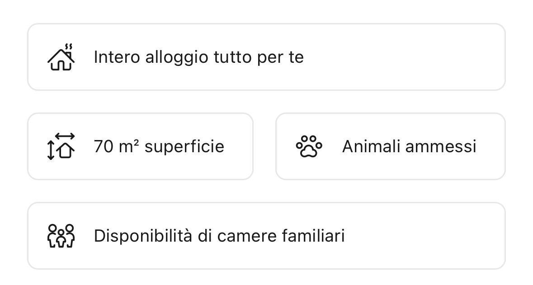The height and width of the screenshot is (285, 533).
Task: Click the word 'Disponibilità'
Action: (143, 236)
